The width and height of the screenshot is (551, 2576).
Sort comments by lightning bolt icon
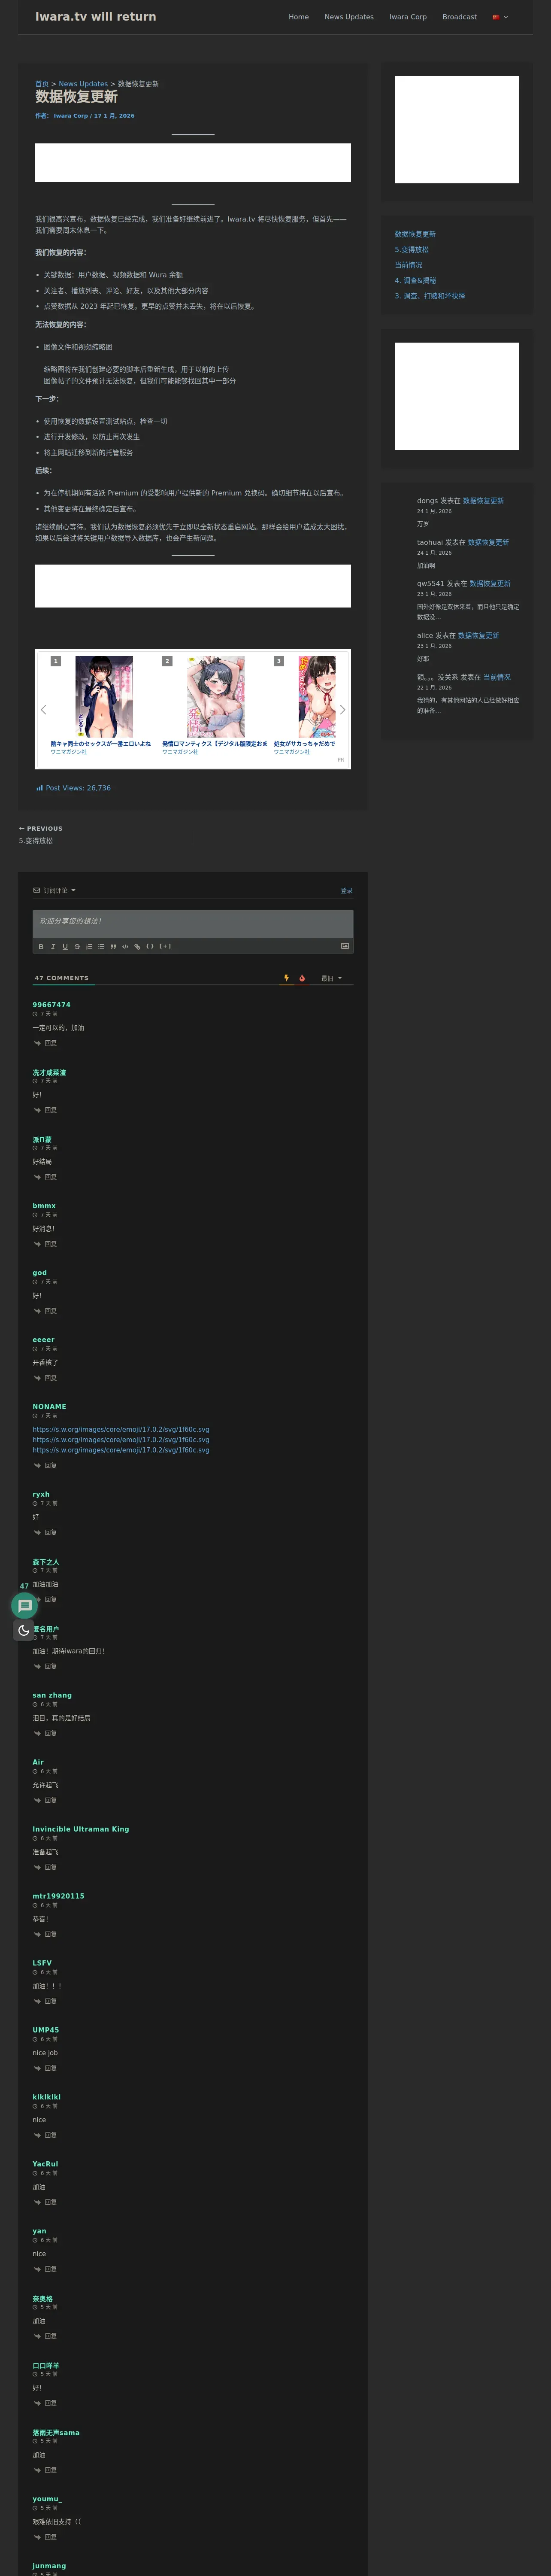tap(286, 978)
